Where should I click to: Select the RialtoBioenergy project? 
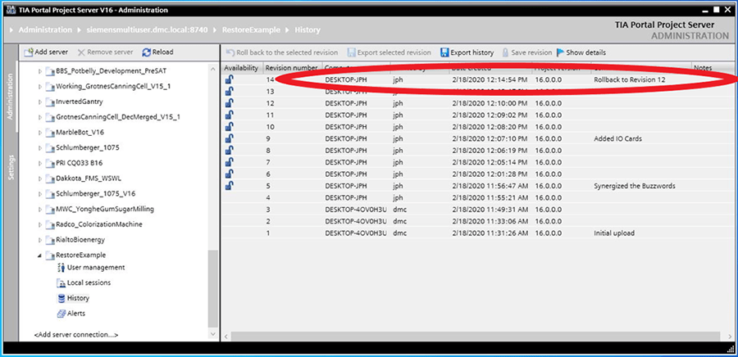coord(80,240)
